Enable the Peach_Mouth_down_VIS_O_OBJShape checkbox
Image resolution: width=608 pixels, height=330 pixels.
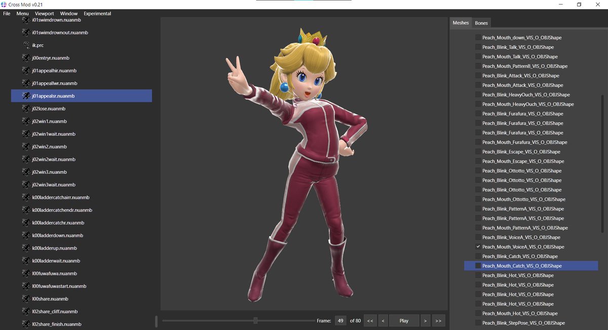[478, 38]
